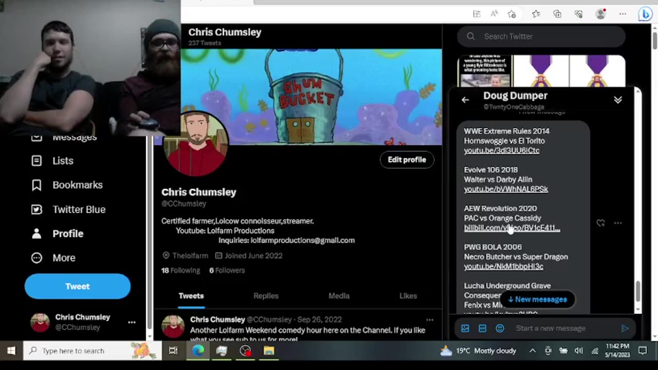The image size is (658, 370).
Task: Open the More menu in the sidebar
Action: (53, 257)
